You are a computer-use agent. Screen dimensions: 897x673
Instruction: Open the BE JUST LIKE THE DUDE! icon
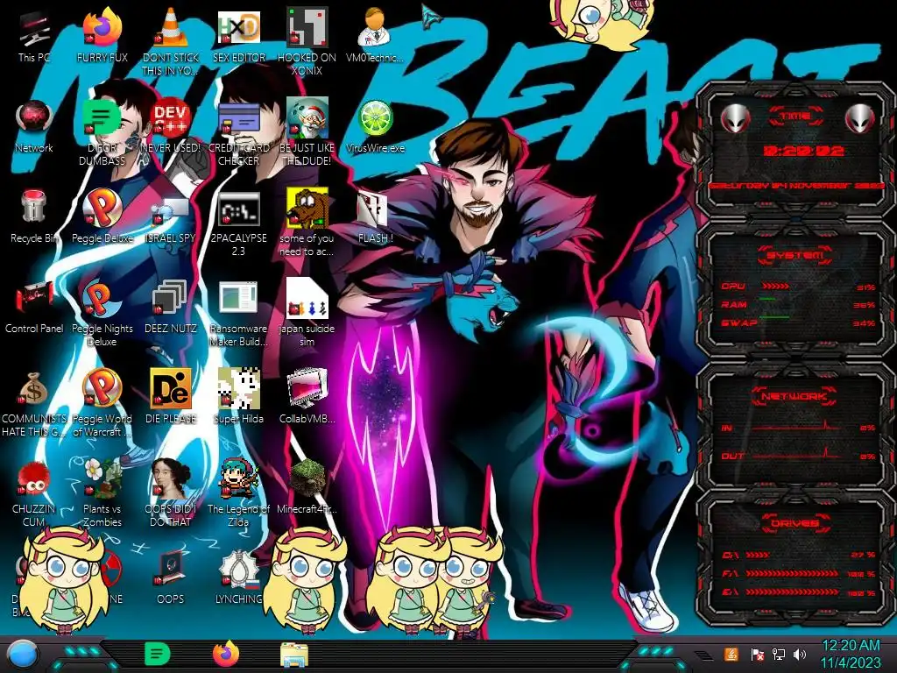click(x=307, y=131)
